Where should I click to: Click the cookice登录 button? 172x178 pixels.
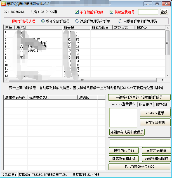click(x=155, y=113)
